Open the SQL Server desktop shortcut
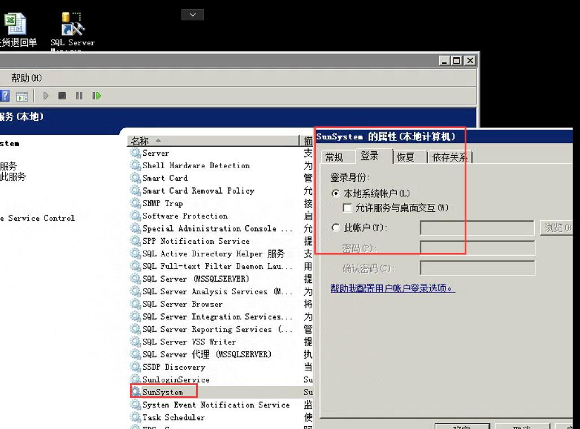 tap(72, 29)
